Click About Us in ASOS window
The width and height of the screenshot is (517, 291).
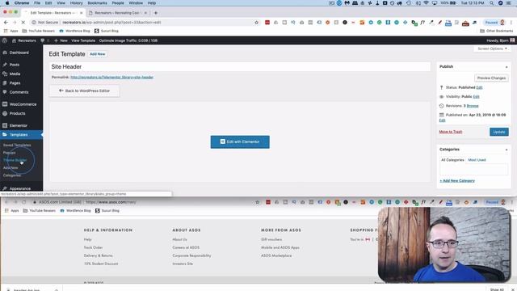tap(179, 239)
